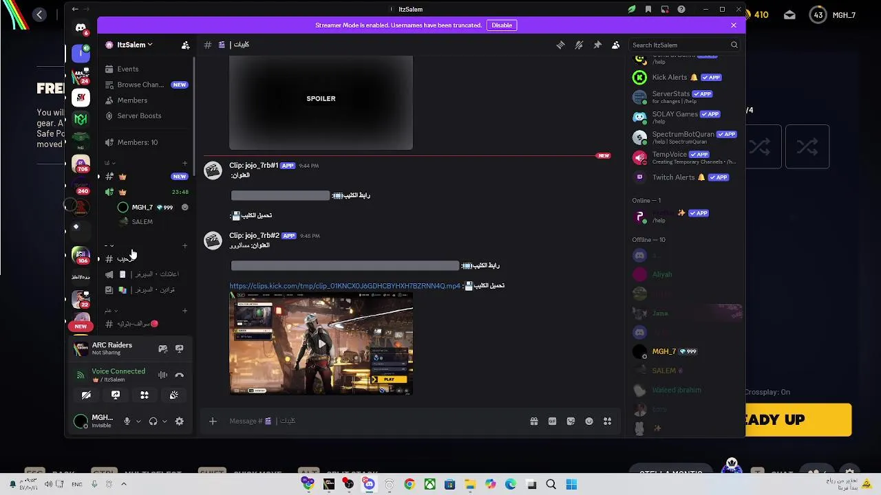The image size is (881, 495).
Task: Open Windows Start menu
Action: (571, 485)
